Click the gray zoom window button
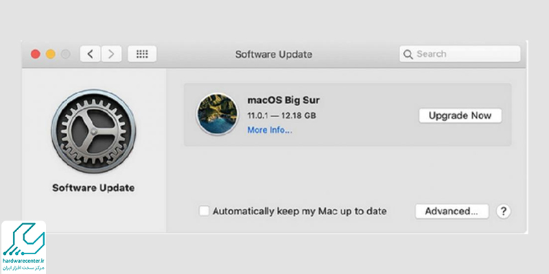This screenshot has height=274, width=549. pos(66,53)
